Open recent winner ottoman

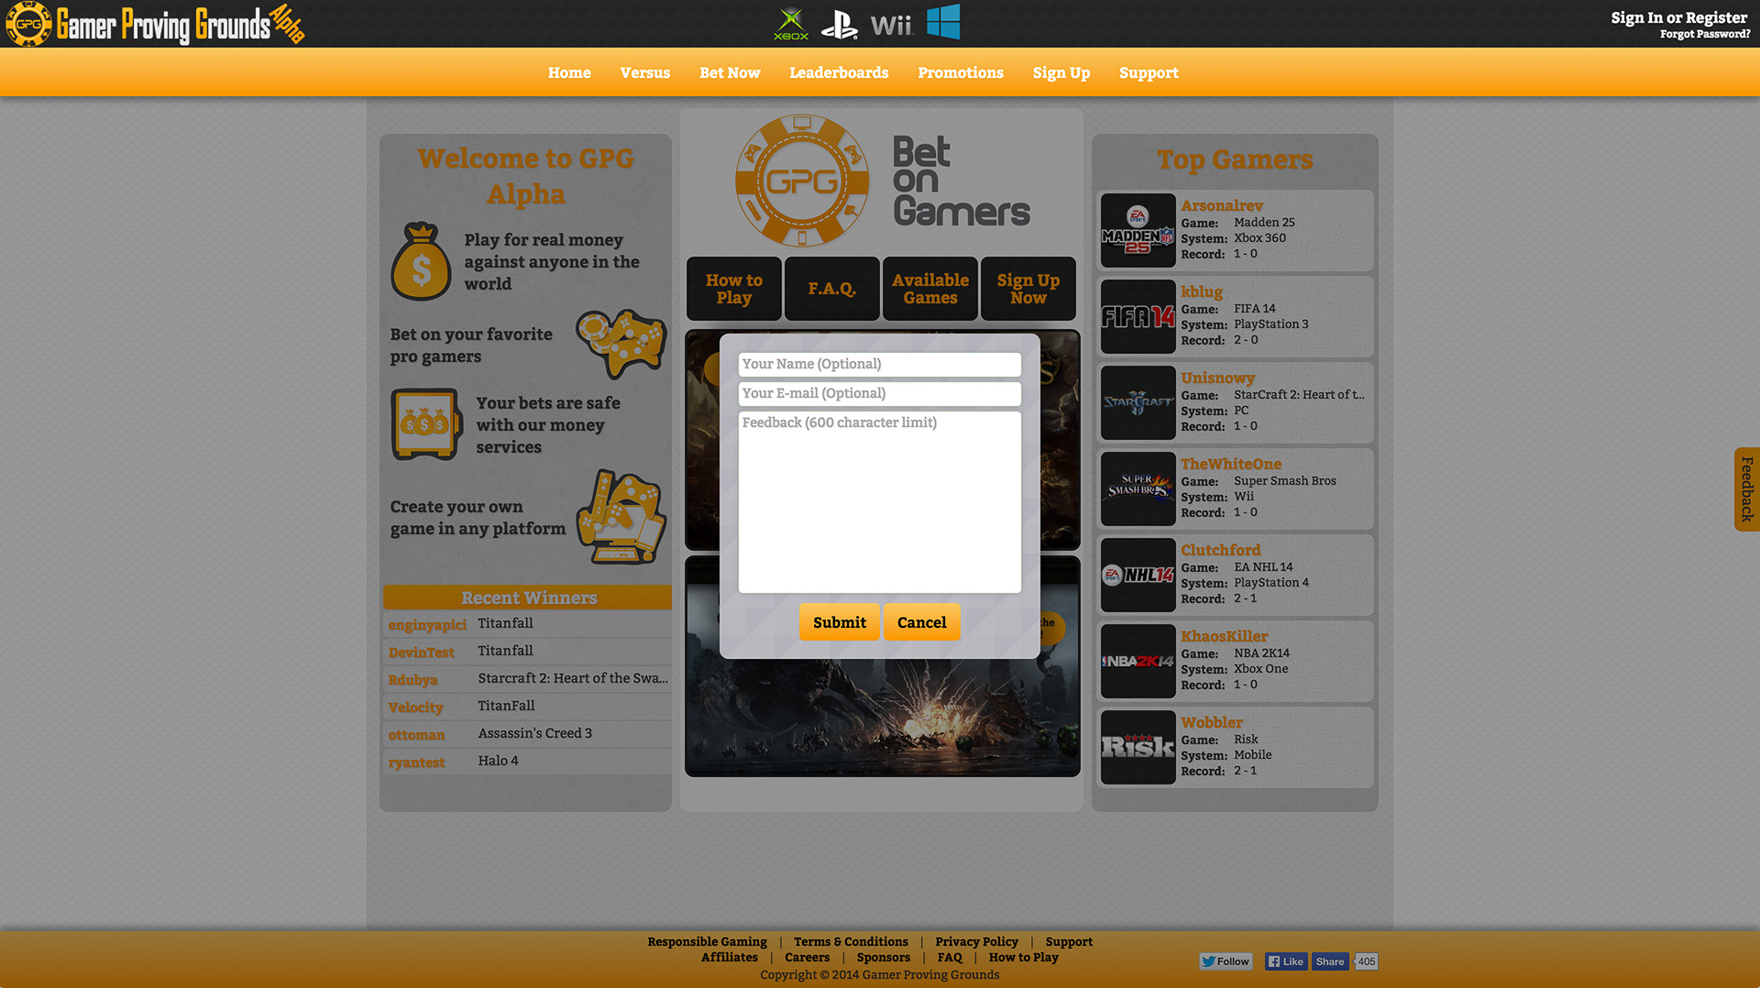point(416,735)
